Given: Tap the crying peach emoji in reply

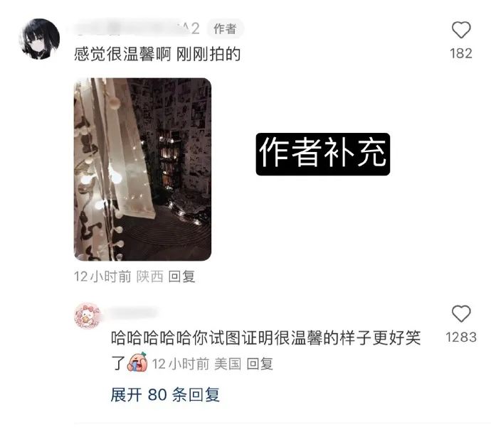Looking at the screenshot, I should click(137, 362).
